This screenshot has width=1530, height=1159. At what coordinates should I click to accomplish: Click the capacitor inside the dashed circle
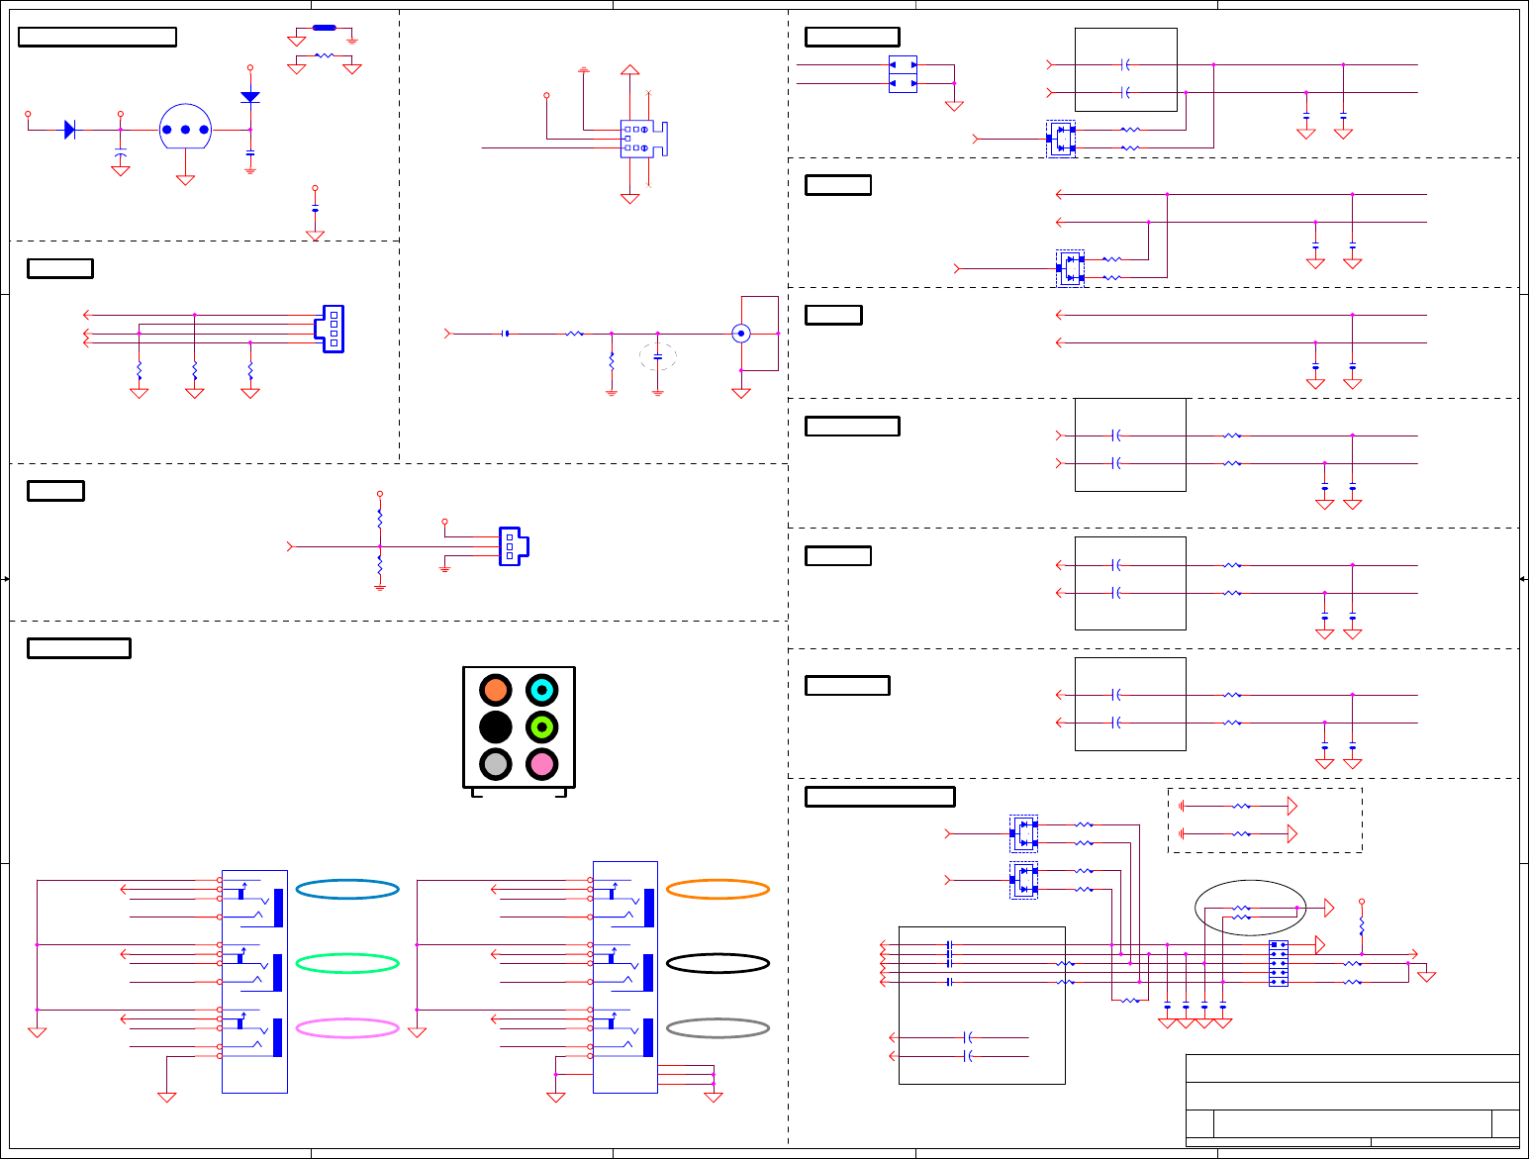point(658,356)
